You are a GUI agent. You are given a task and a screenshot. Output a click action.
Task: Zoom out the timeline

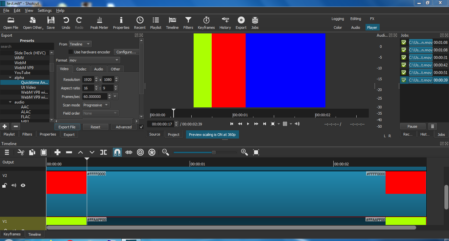pos(166,152)
